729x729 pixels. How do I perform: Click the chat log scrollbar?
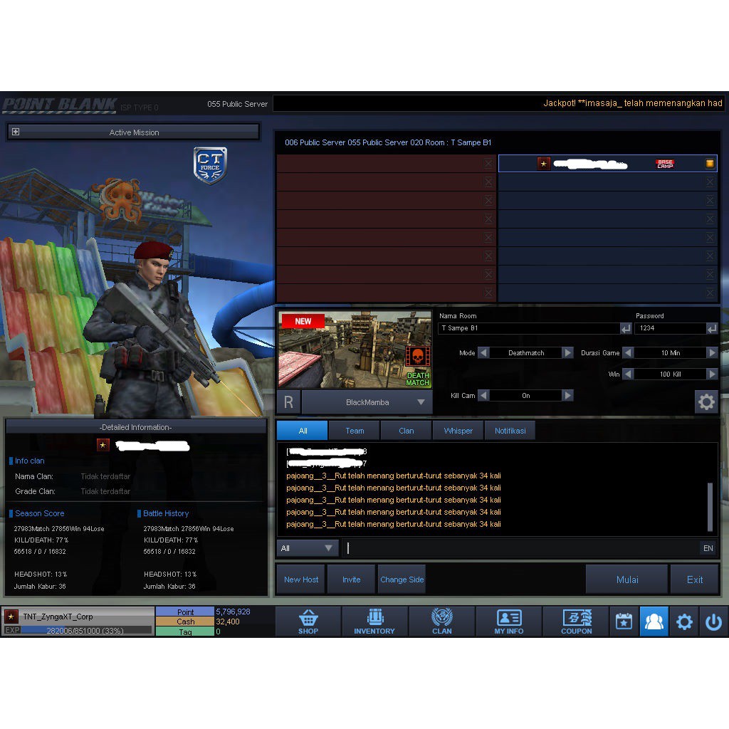[710, 507]
